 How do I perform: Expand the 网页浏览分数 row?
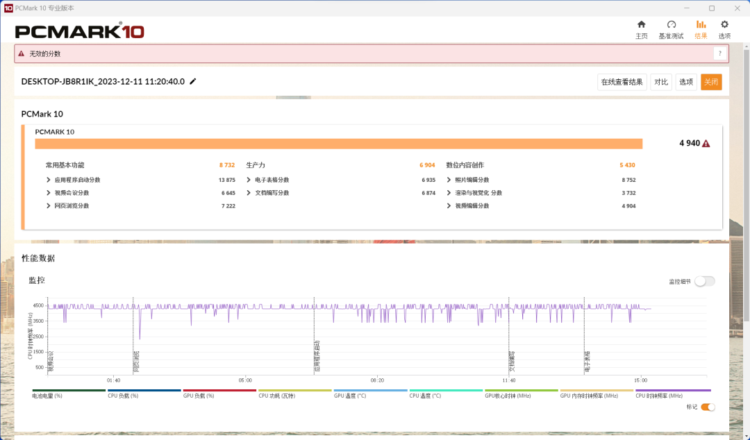click(49, 205)
